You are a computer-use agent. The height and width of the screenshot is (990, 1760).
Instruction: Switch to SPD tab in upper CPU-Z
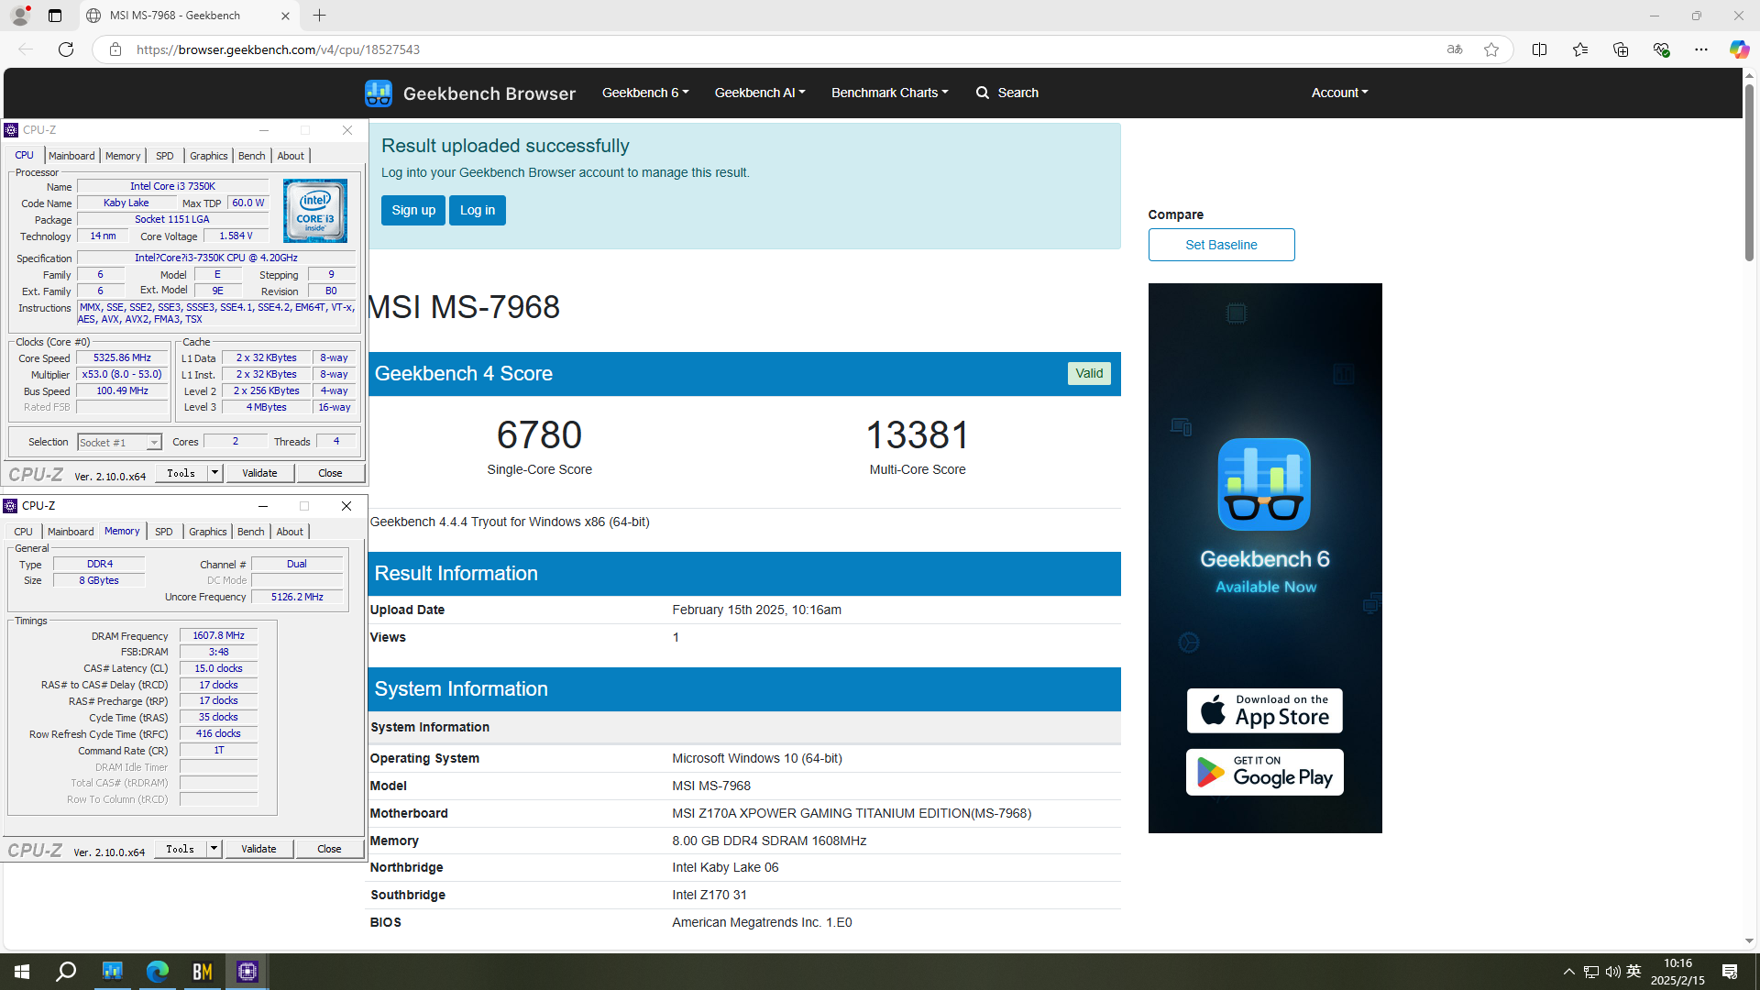point(165,156)
